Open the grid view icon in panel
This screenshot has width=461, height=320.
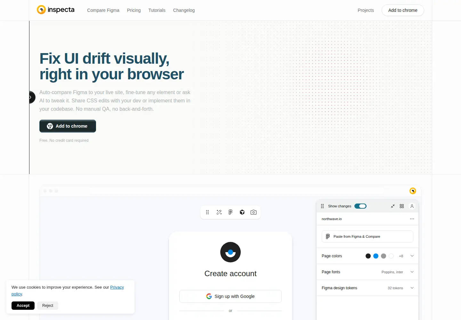pyautogui.click(x=402, y=206)
